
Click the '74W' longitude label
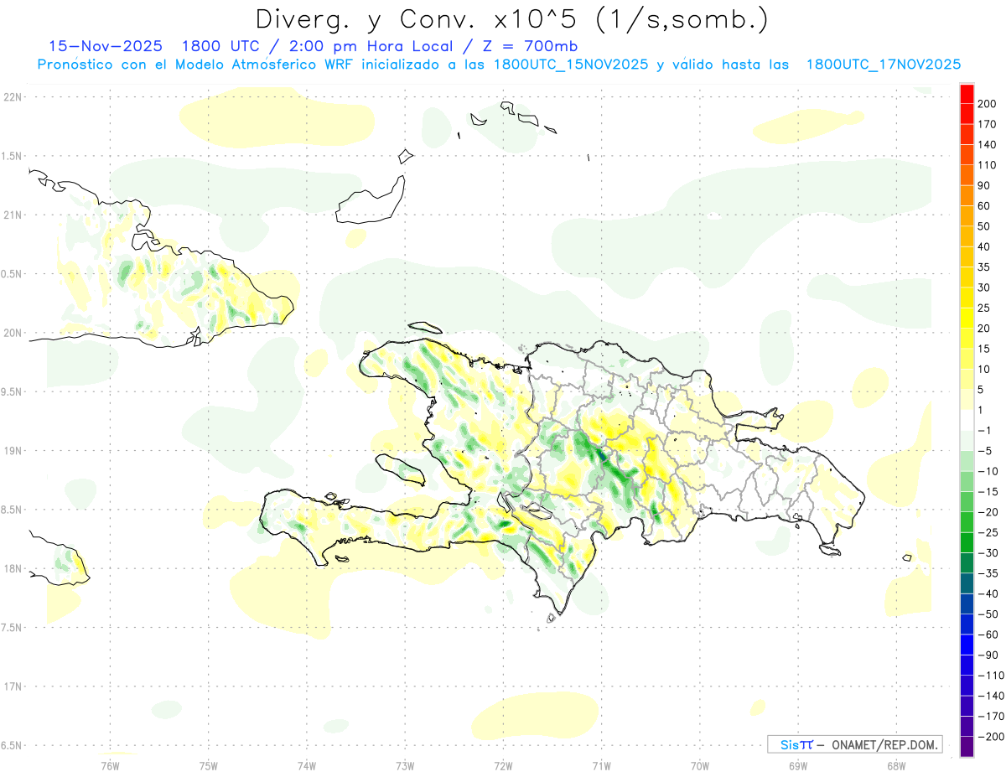[x=307, y=765]
